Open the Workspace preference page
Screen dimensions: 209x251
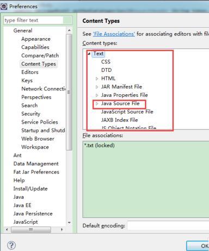[x=35, y=147]
